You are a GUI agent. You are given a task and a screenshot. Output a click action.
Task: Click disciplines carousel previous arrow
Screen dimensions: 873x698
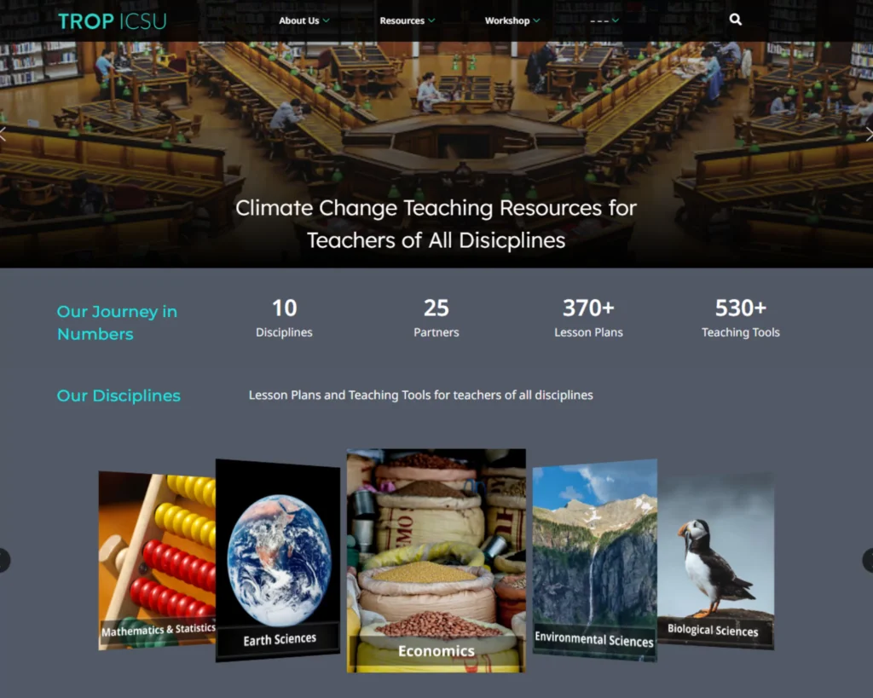point(3,560)
